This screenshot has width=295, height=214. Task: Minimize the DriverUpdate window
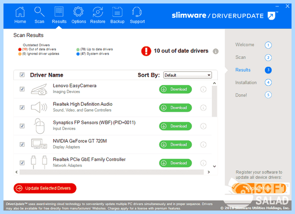coord(277,6)
